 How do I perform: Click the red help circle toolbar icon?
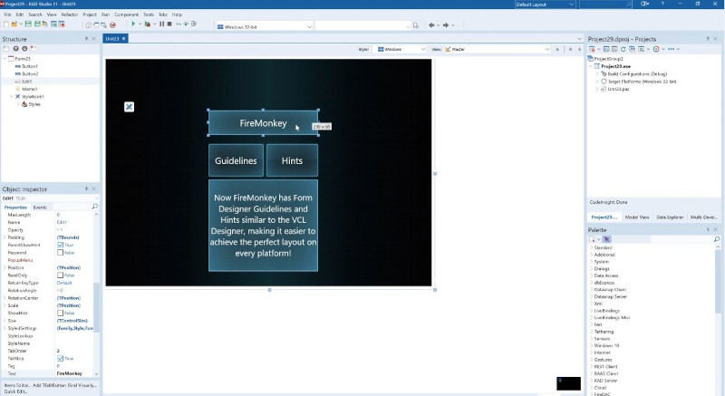[112, 25]
